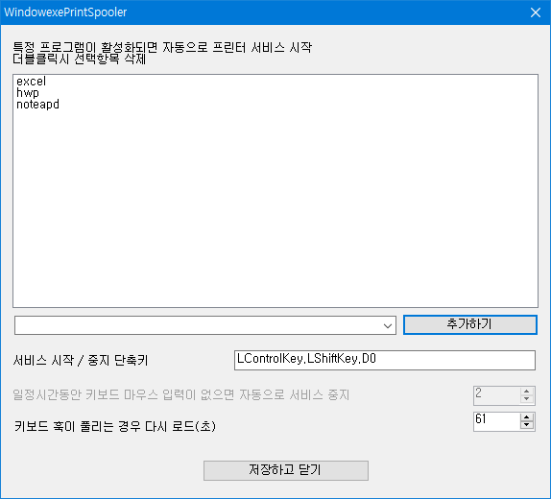The image size is (551, 499).
Task: Select the noteapd list entry
Action: point(37,105)
